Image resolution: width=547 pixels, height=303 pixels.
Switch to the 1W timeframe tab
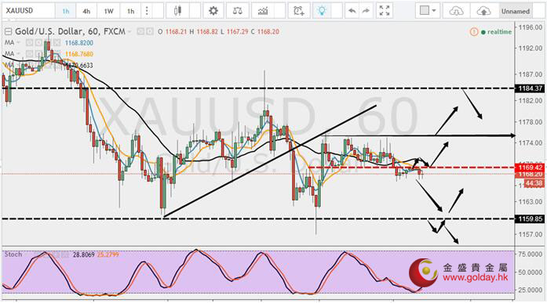click(x=108, y=11)
